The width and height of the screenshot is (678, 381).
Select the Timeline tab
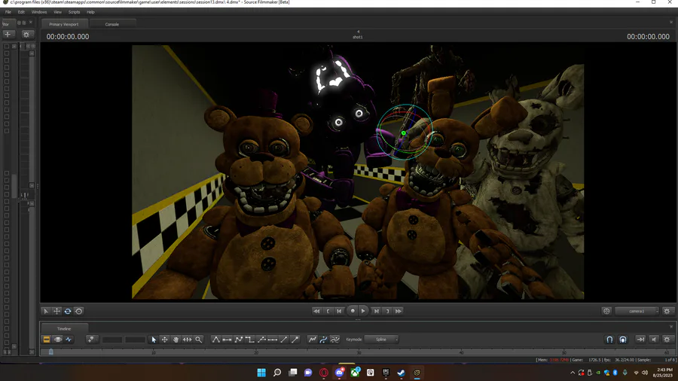pyautogui.click(x=64, y=329)
